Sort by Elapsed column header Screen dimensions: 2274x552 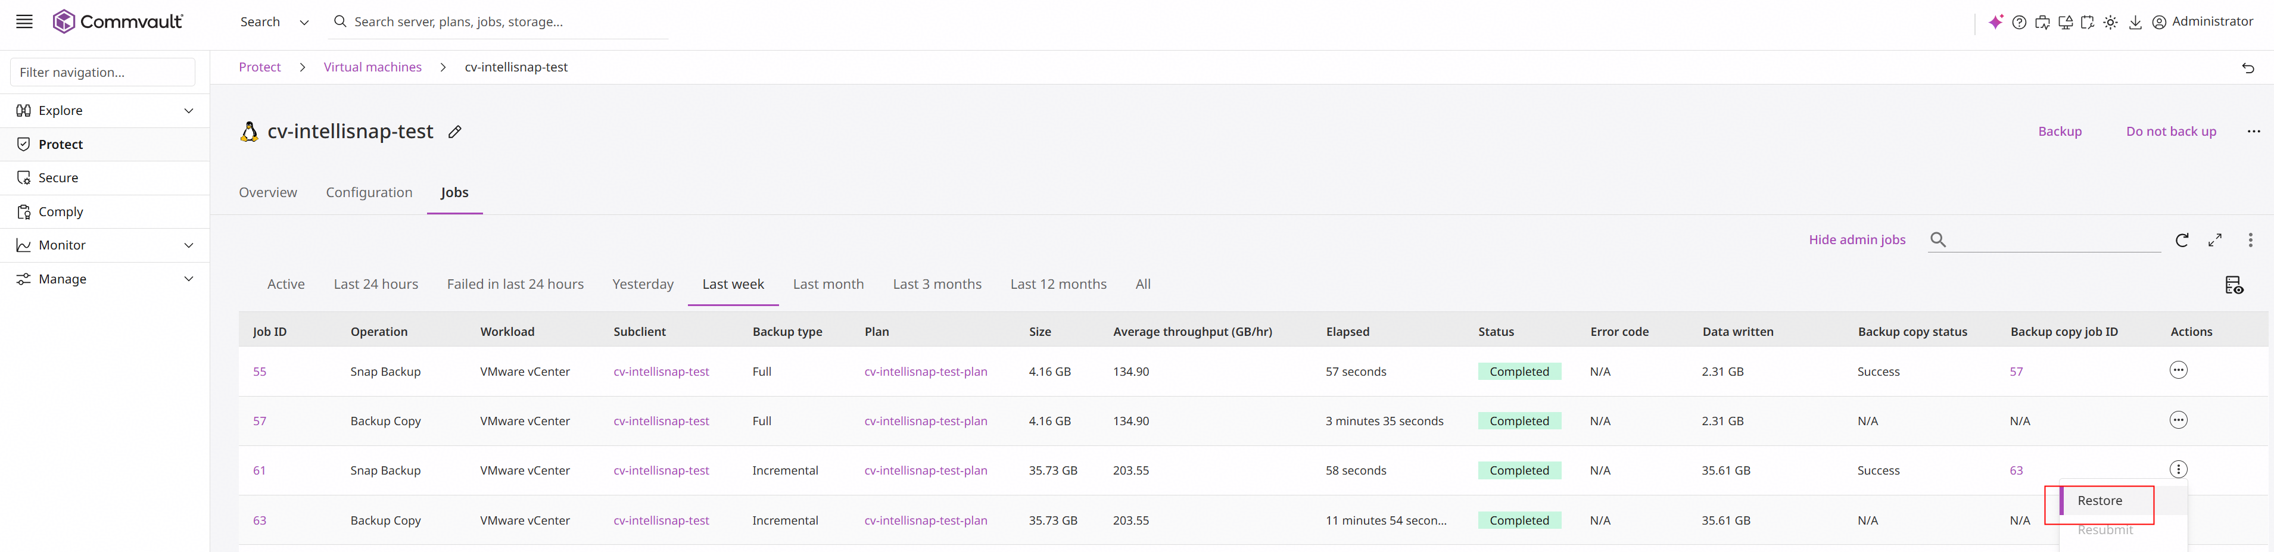click(1347, 332)
